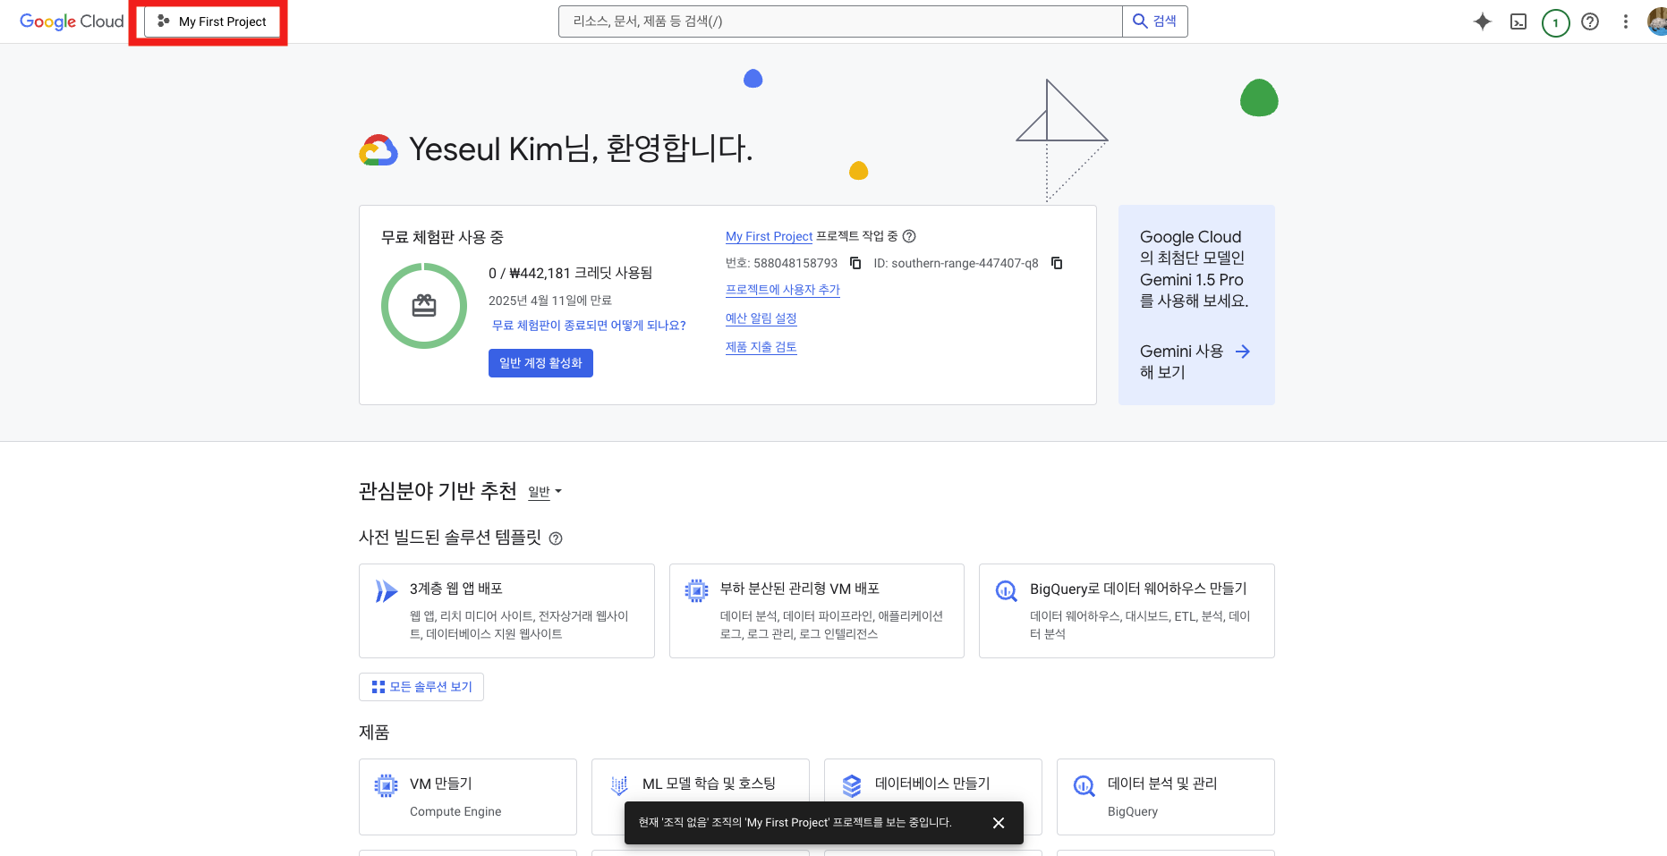Click help icon next to 프로젝트 작업 중
The width and height of the screenshot is (1667, 856).
point(909,236)
